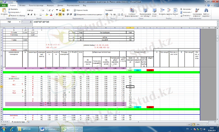Click the Insert Function fx icon

pos(31,22)
